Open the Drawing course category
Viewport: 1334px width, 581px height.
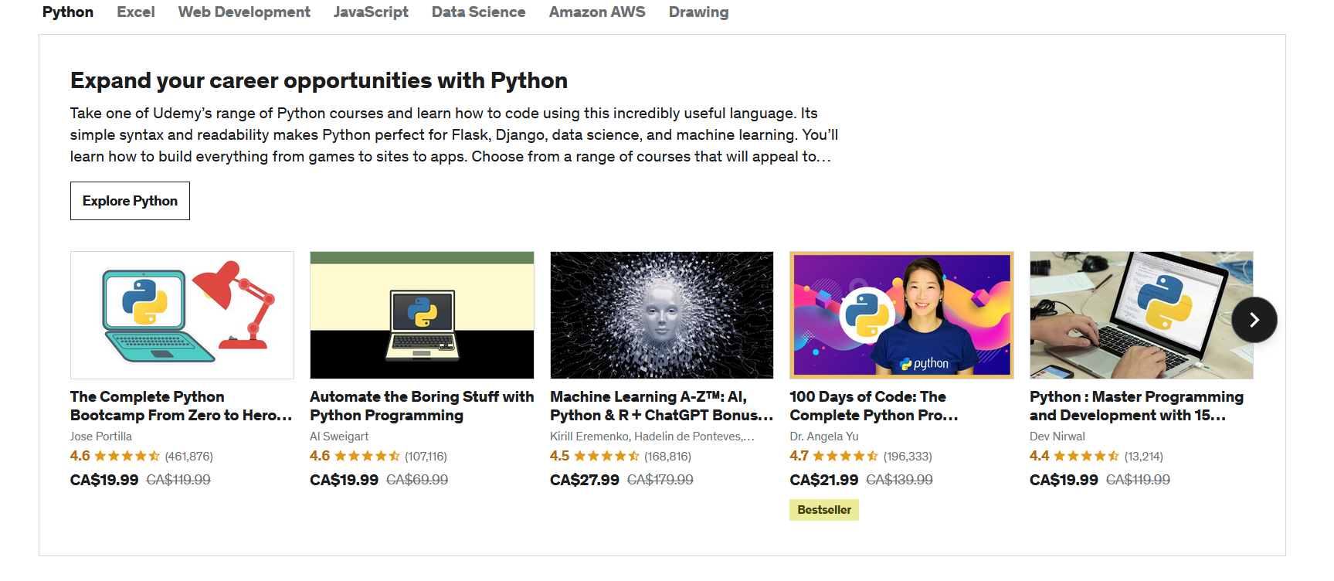point(698,12)
